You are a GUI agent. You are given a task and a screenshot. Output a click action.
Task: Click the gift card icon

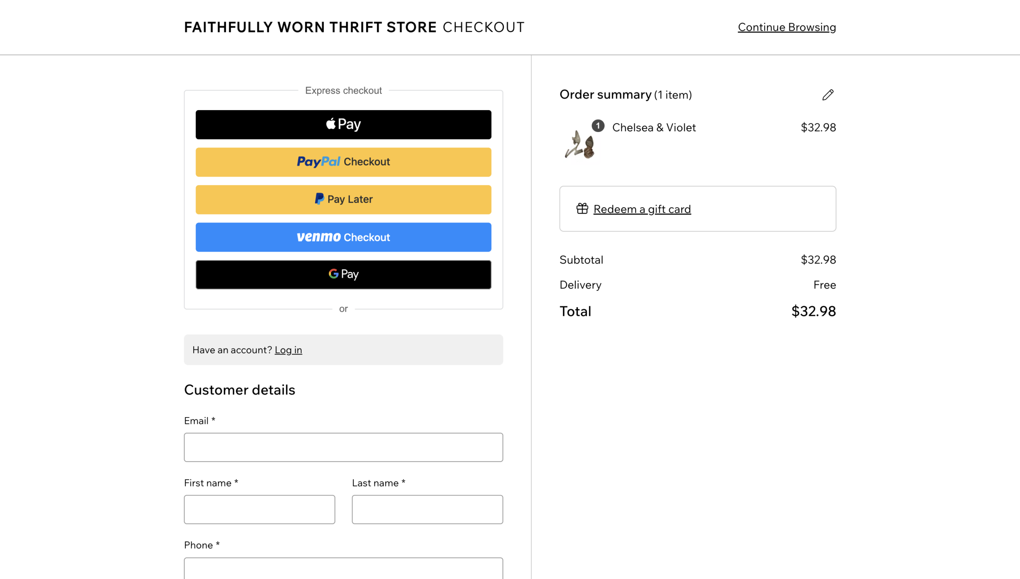click(582, 209)
